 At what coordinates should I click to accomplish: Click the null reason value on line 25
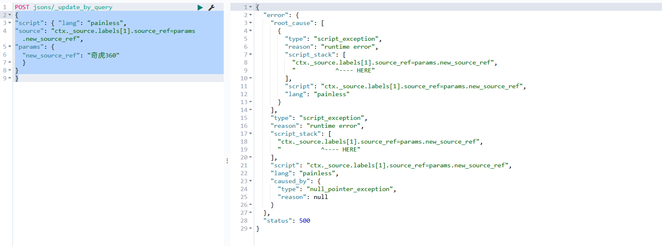321,197
